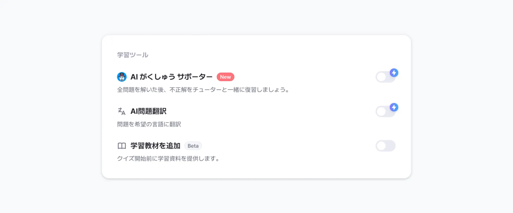Select the AI がくしゅう サポーター title
The image size is (513, 213).
(x=171, y=77)
